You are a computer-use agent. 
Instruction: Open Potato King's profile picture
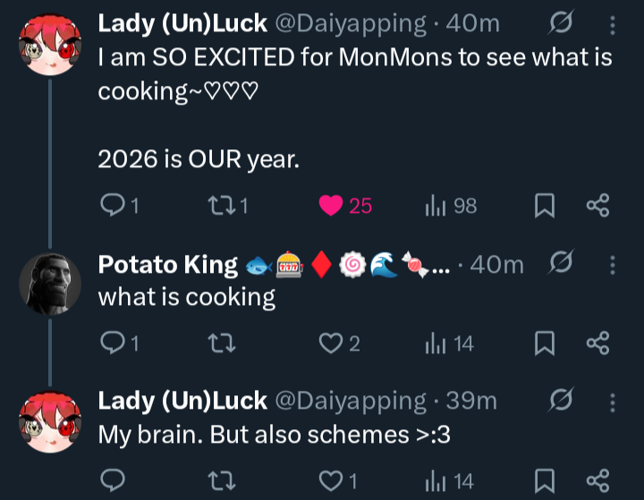(x=50, y=284)
